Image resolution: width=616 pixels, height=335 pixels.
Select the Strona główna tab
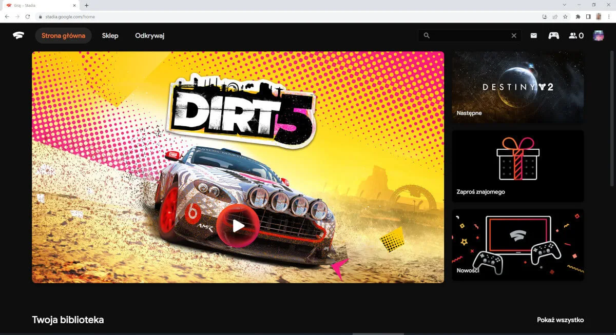(63, 36)
